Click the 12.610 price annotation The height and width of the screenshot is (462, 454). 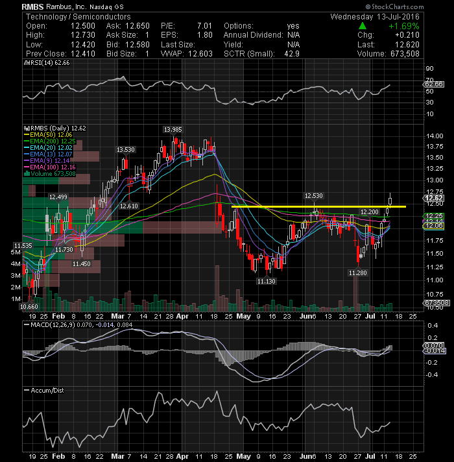coord(129,206)
